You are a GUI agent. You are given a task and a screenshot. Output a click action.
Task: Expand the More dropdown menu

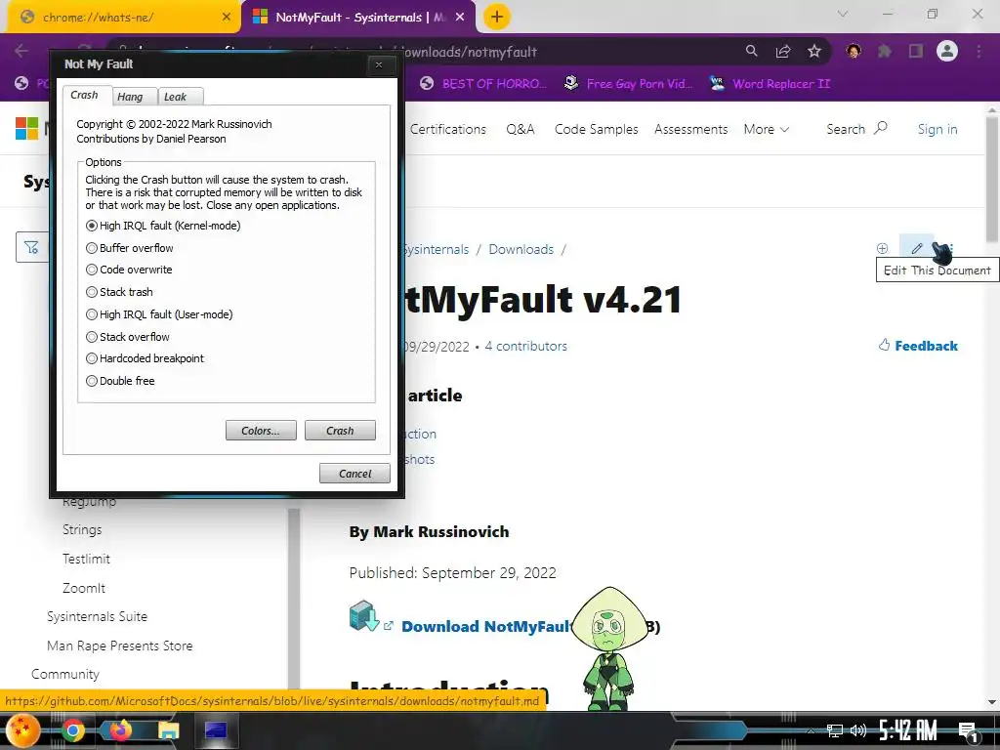pyautogui.click(x=766, y=130)
